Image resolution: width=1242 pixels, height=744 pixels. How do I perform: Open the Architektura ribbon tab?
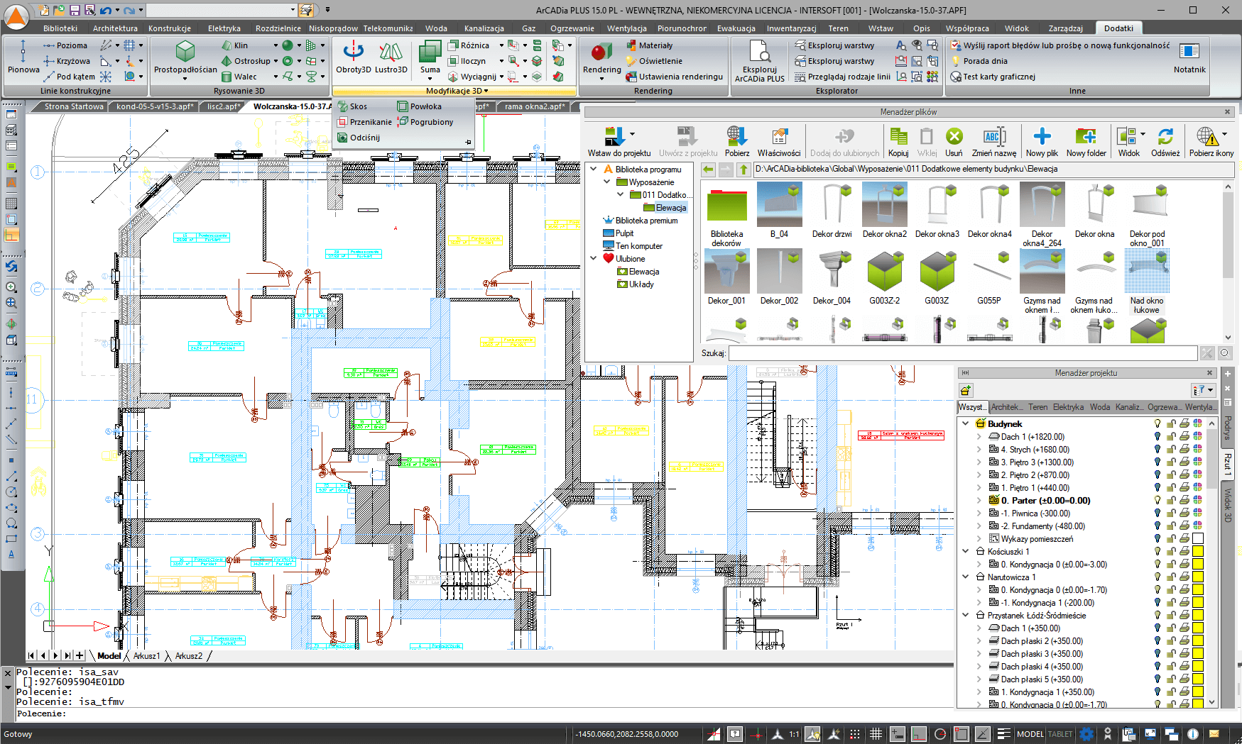coord(115,28)
